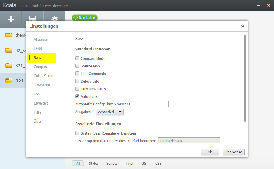Open the CoffeeScript settings section
Image resolution: width=274 pixels, height=169 pixels.
[44, 76]
